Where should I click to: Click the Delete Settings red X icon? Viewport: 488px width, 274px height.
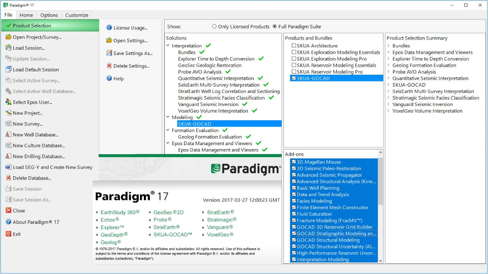tap(109, 66)
